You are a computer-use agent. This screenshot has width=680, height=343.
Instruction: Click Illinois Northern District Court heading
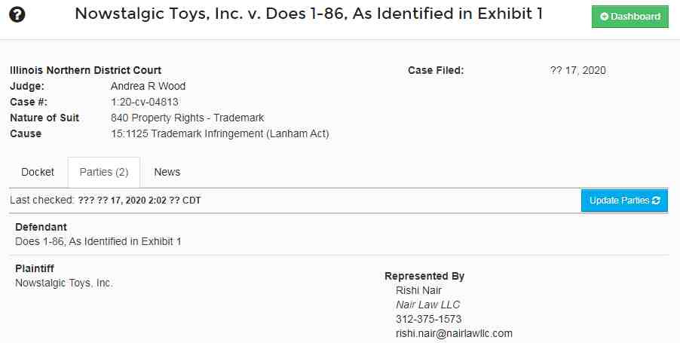pos(85,70)
